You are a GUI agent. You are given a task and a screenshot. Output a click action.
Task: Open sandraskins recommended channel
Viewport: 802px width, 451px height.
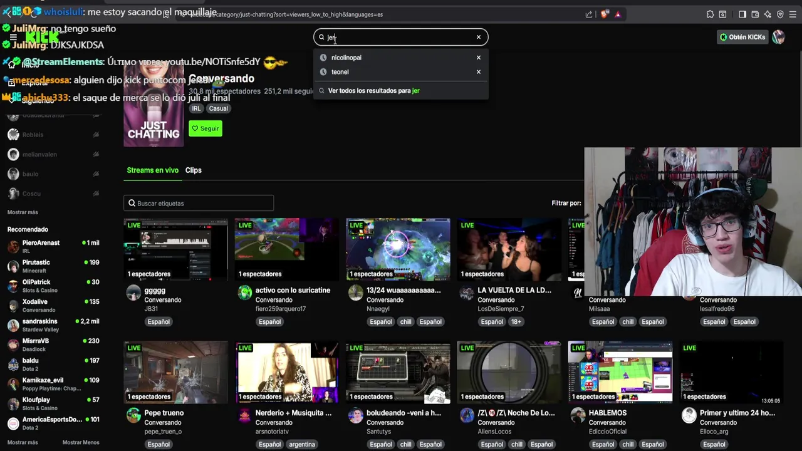(53, 325)
